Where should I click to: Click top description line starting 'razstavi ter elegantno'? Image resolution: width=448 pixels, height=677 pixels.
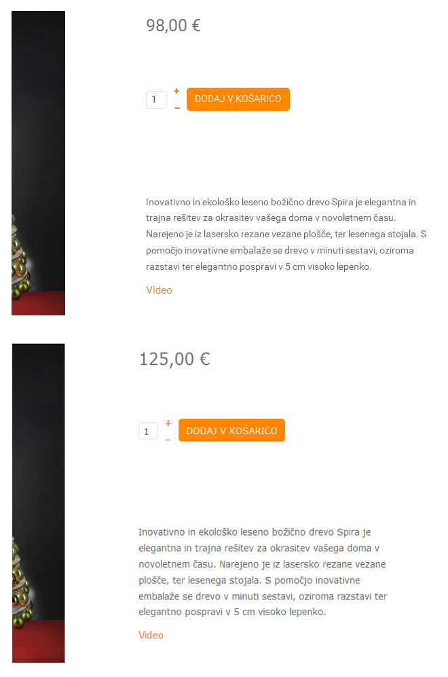[x=259, y=267]
